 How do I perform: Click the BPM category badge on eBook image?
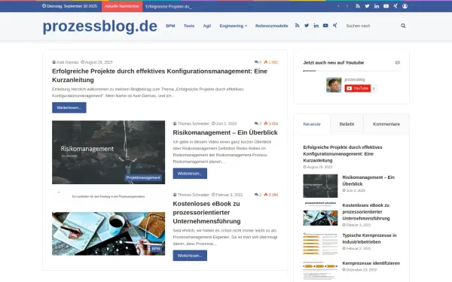156,249
